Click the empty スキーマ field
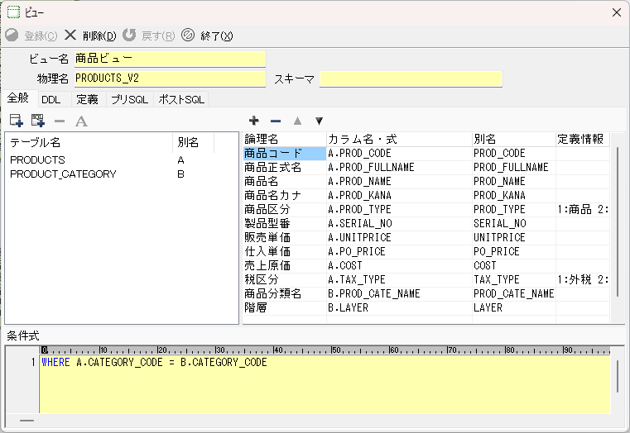The height and width of the screenshot is (433, 630). (x=411, y=79)
